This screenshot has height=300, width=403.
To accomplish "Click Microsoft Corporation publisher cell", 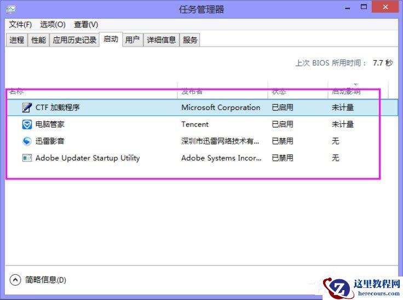I will tap(221, 107).
